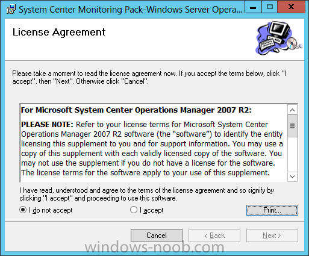Go to the previous step with Back

214,236
